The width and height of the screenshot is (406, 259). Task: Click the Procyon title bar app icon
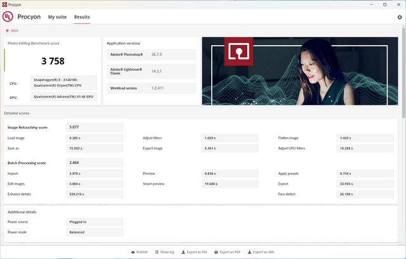4,4
